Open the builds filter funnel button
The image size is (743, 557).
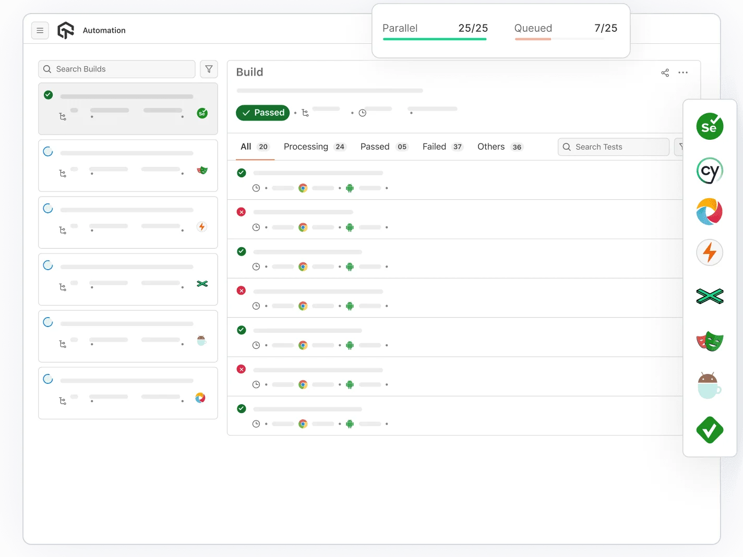209,69
